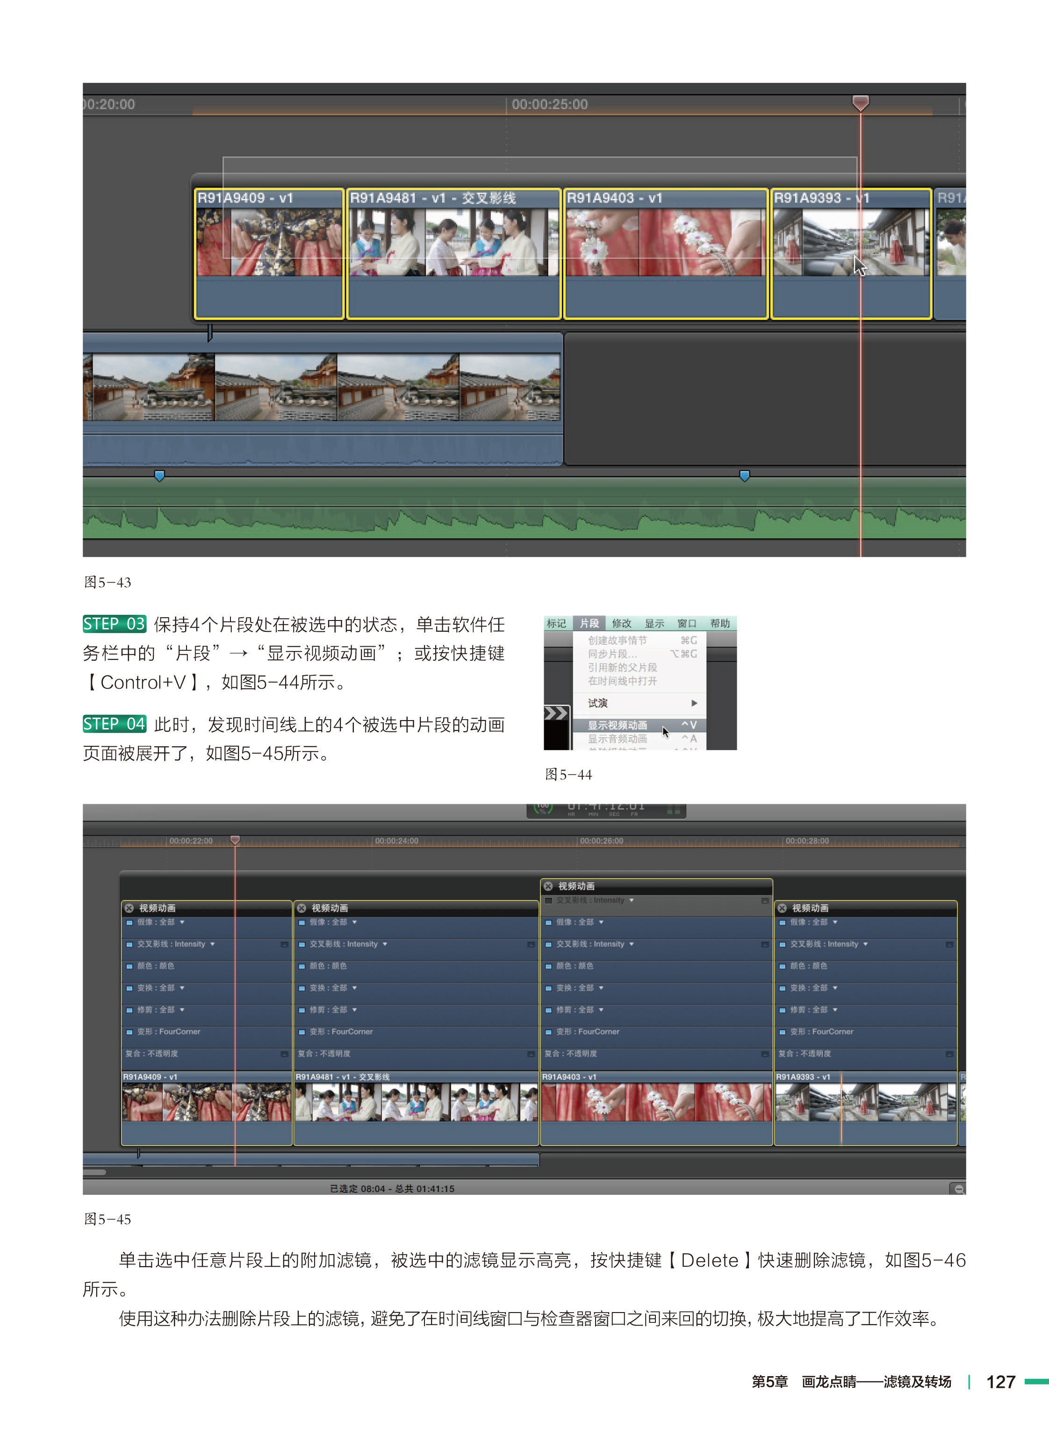Open 假像 全部 dropdown on clip R91A9409
The height and width of the screenshot is (1436, 1049).
(182, 922)
